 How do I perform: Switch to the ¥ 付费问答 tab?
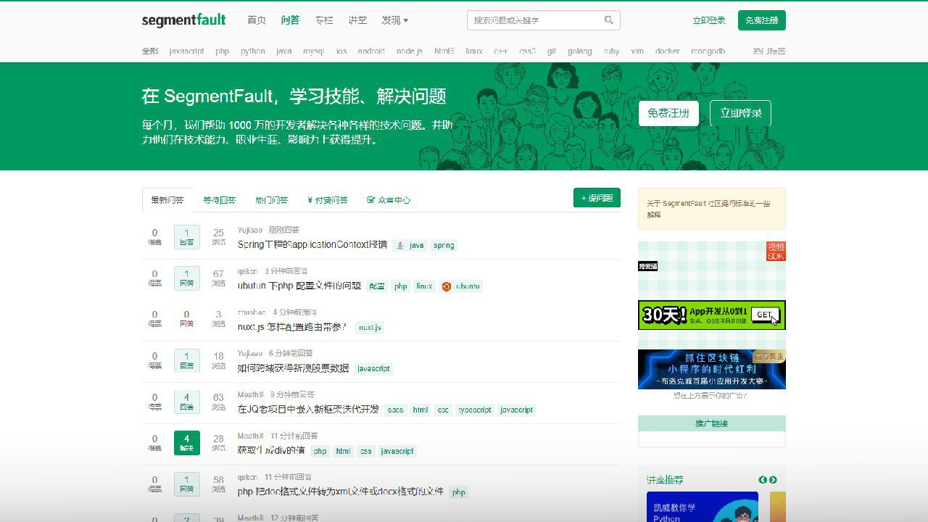click(328, 200)
